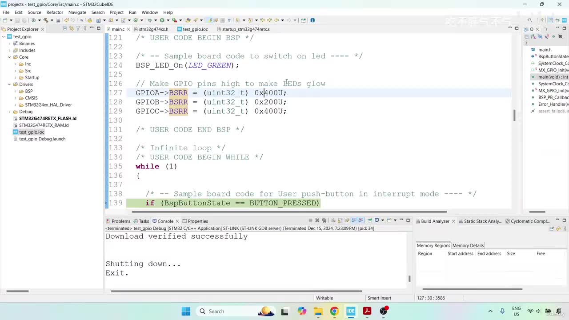Screen dimensions: 569x320
Task: Open Chrome from the Windows taskbar
Action: (x=334, y=311)
